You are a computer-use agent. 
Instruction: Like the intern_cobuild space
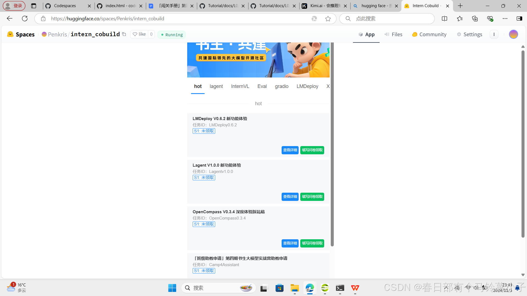pos(139,34)
